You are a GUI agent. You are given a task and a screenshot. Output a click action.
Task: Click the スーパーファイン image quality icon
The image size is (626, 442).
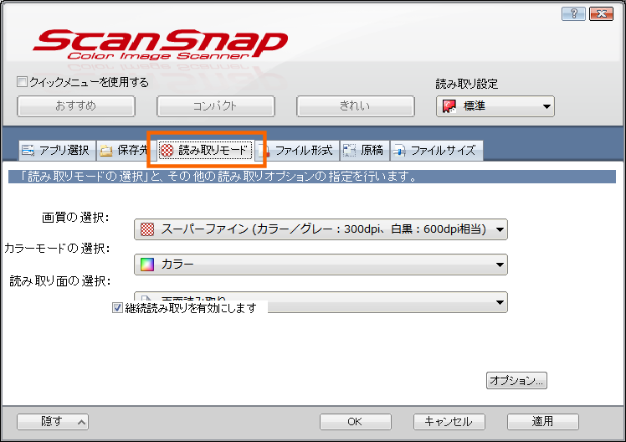coord(147,229)
